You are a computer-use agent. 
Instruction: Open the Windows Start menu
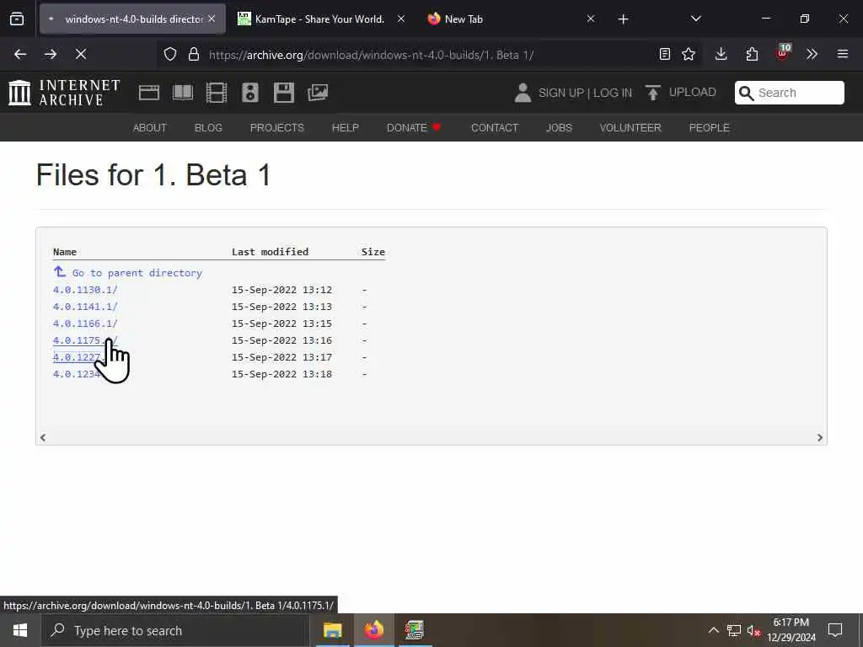(x=20, y=630)
